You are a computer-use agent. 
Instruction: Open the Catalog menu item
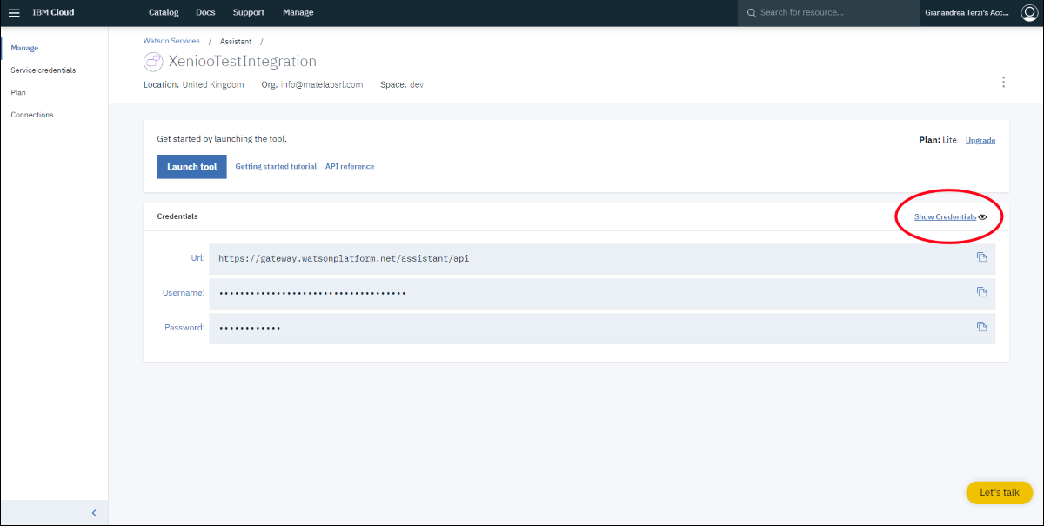click(164, 13)
